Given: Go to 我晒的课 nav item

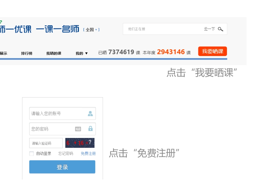Looking at the screenshot, I should tap(54, 53).
